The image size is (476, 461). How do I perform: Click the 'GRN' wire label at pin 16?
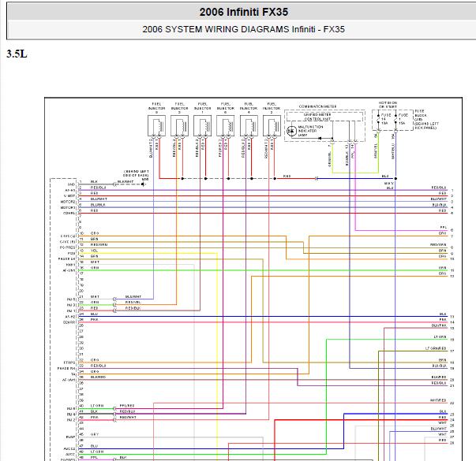[95, 268]
